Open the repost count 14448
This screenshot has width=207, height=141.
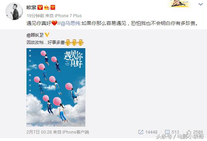(152, 132)
